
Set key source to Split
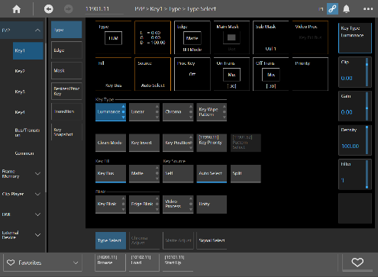(x=246, y=174)
